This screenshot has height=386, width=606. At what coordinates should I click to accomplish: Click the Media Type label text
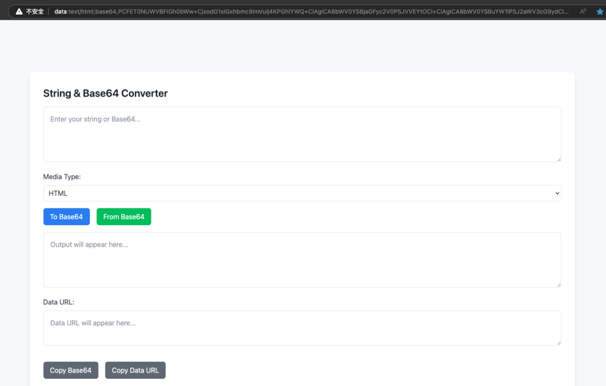click(62, 177)
